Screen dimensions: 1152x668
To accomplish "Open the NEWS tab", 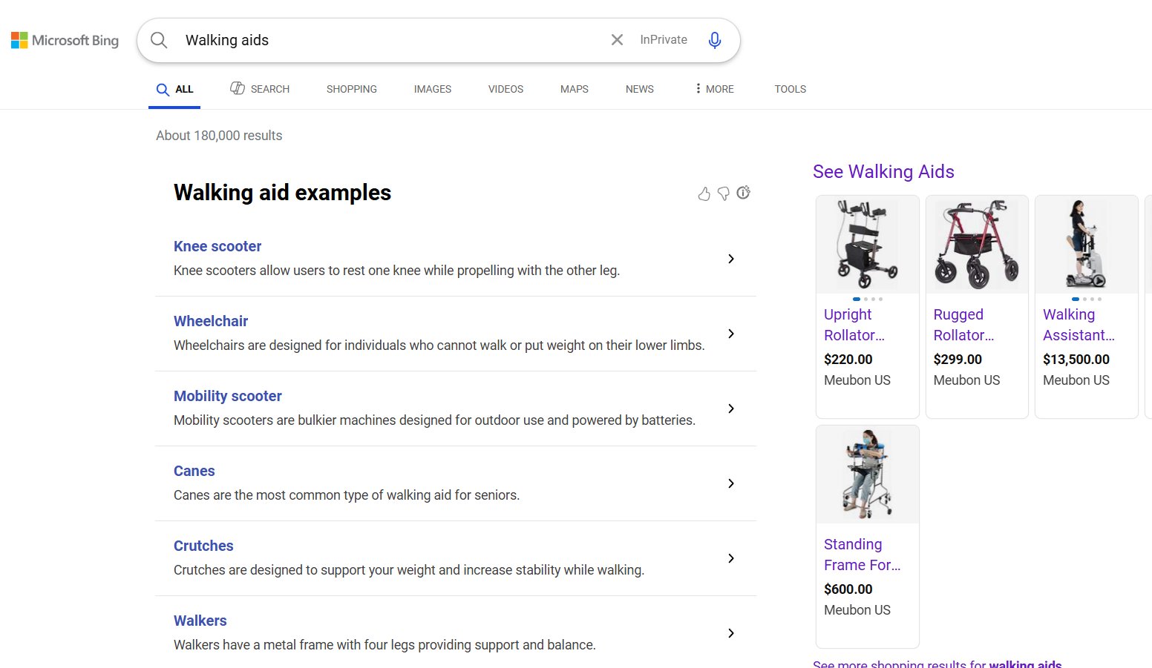I will pyautogui.click(x=639, y=88).
